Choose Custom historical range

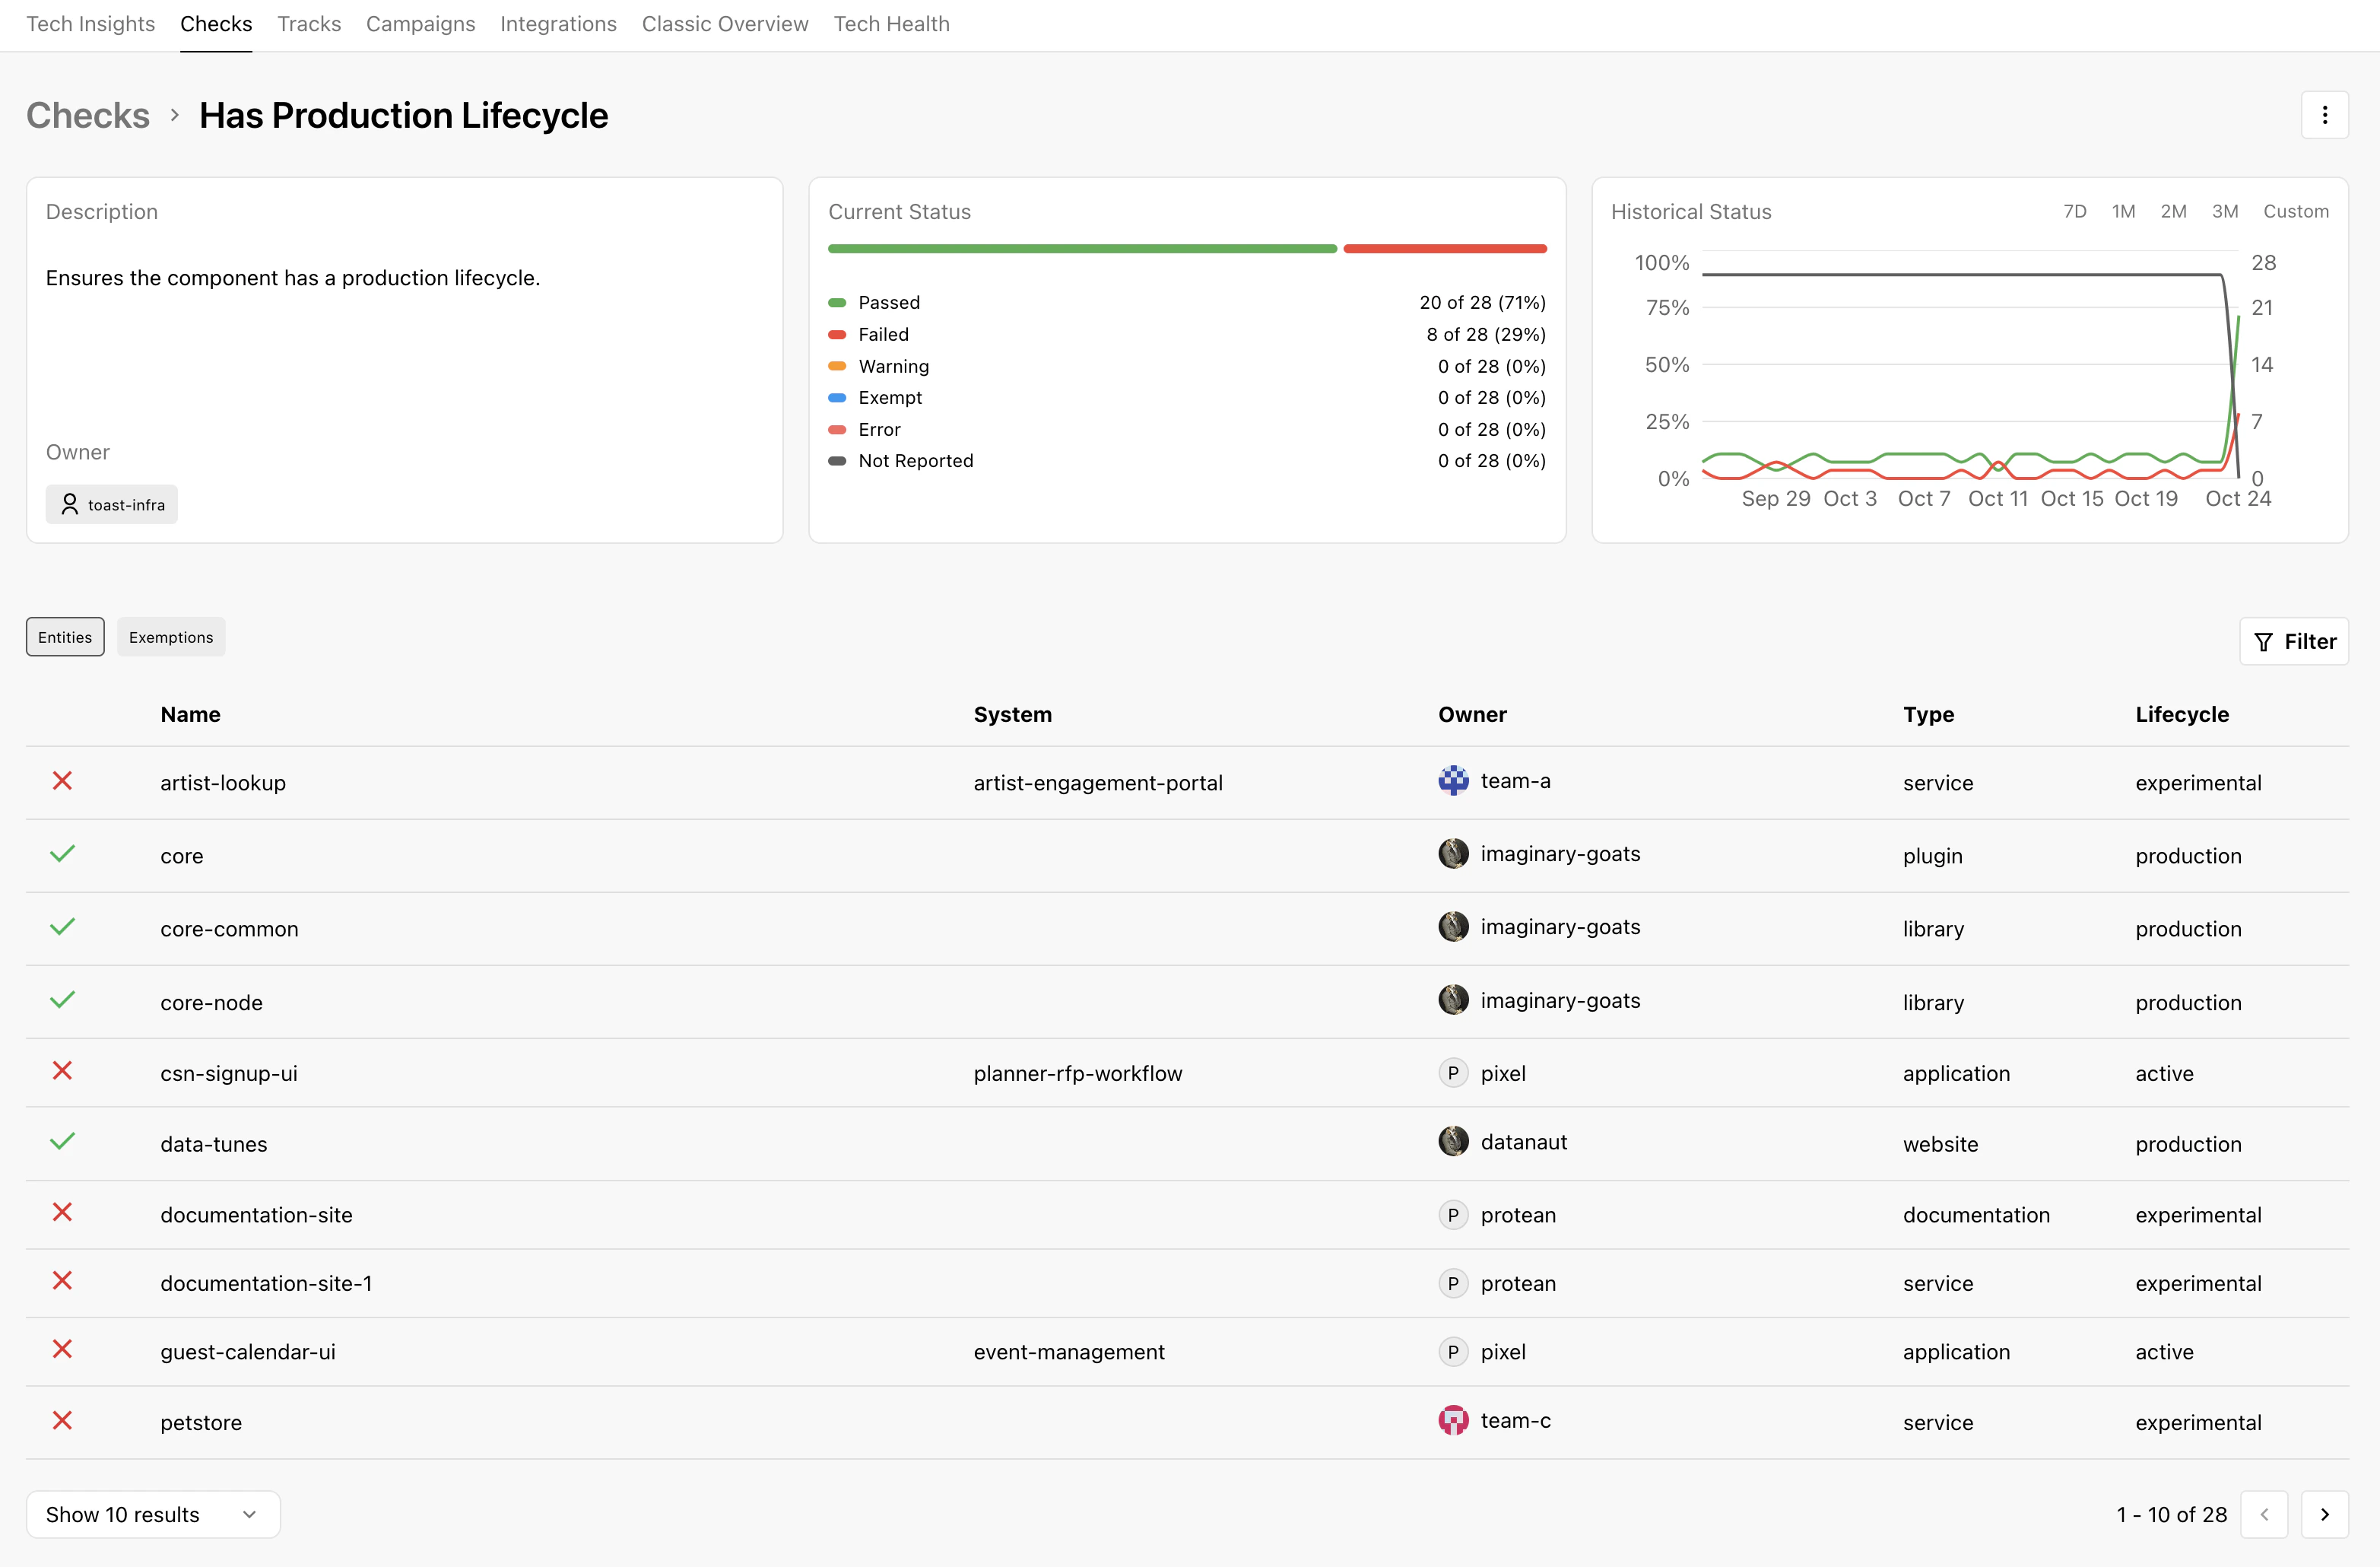[x=2296, y=211]
